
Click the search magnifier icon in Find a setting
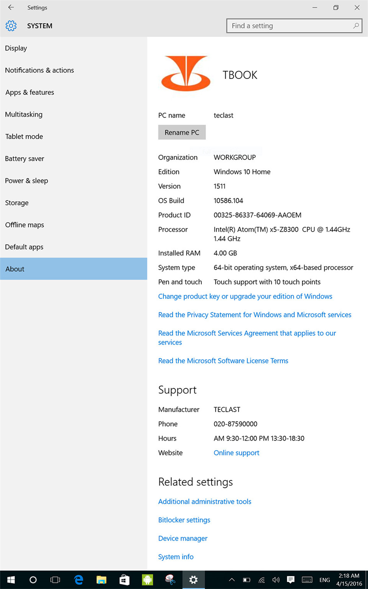(356, 26)
